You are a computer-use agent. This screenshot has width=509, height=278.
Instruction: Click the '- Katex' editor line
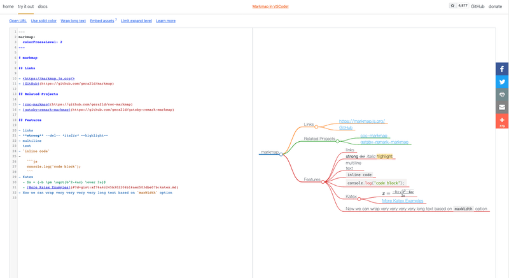[26, 177]
